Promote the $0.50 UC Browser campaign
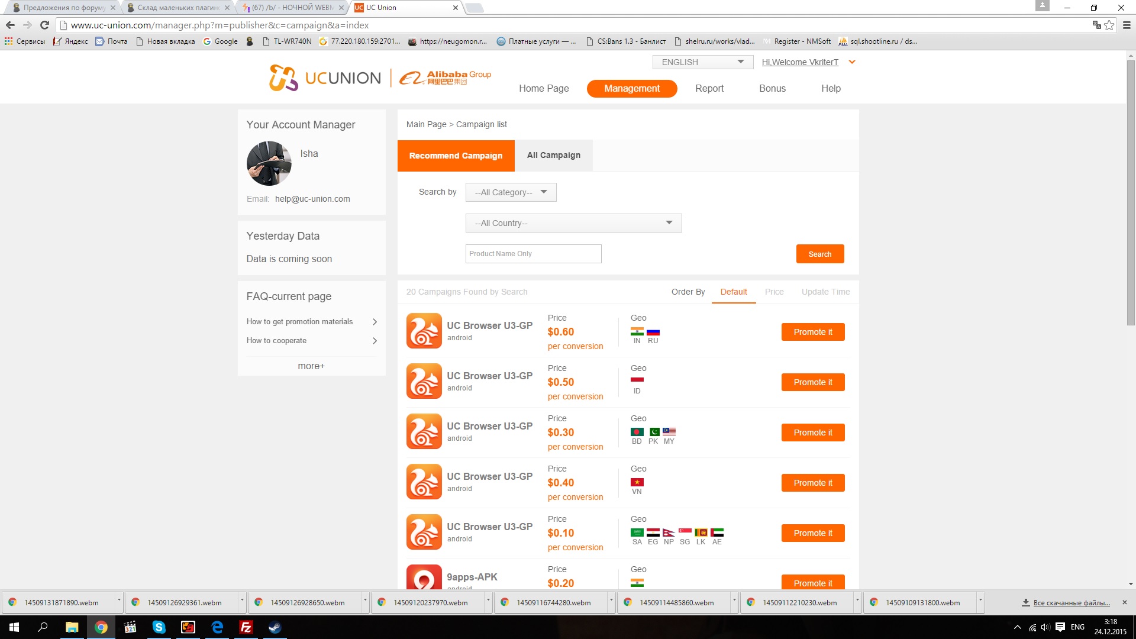Screen dimensions: 1136x639 click(x=813, y=382)
